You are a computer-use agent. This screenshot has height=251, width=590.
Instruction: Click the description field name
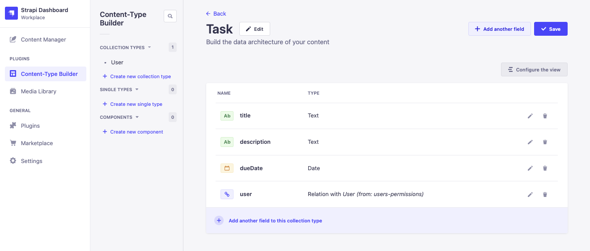pyautogui.click(x=255, y=142)
